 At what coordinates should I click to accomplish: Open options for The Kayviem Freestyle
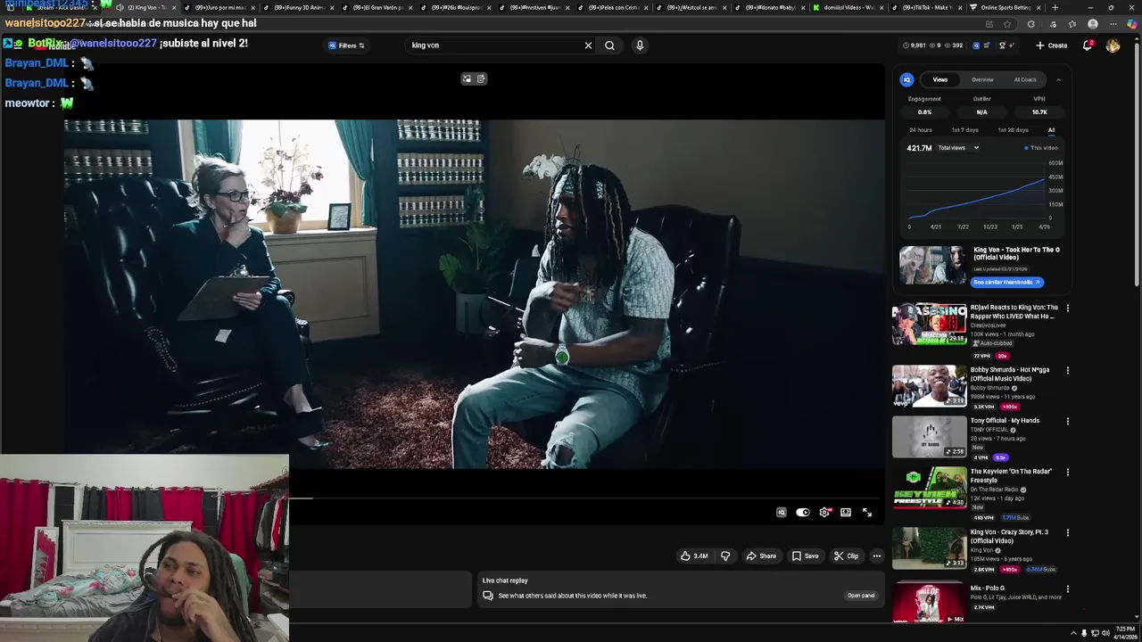1067,473
